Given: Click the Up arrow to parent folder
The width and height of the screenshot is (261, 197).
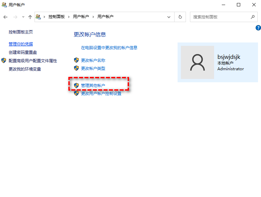Looking at the screenshot, I should click(30, 17).
